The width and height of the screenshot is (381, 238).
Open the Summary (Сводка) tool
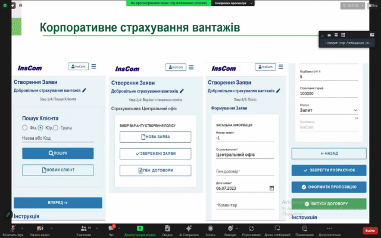pyautogui.click(x=167, y=228)
